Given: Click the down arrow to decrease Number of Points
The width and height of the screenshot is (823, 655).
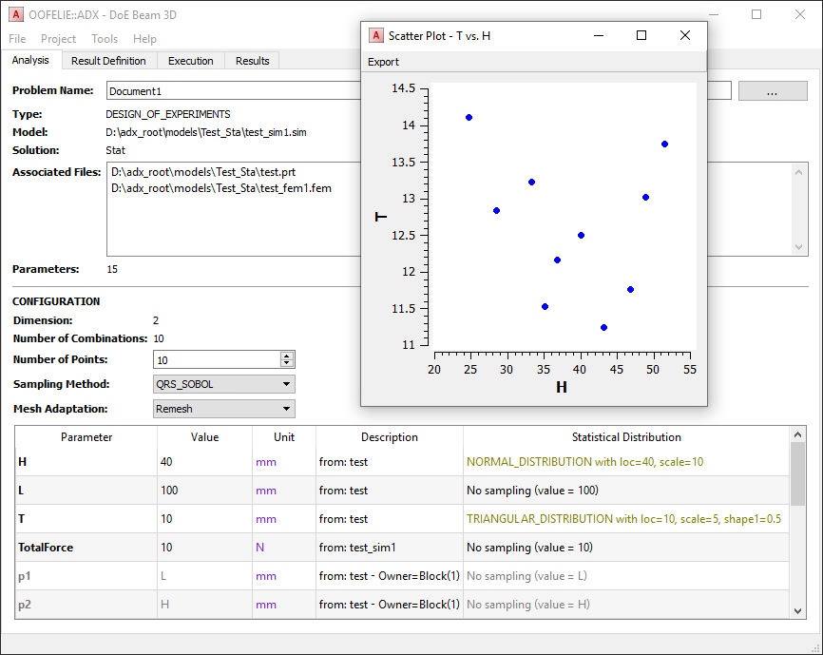Looking at the screenshot, I should pos(286,363).
